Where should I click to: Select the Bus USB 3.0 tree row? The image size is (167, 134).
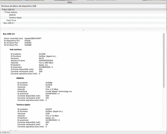coord(83,9)
